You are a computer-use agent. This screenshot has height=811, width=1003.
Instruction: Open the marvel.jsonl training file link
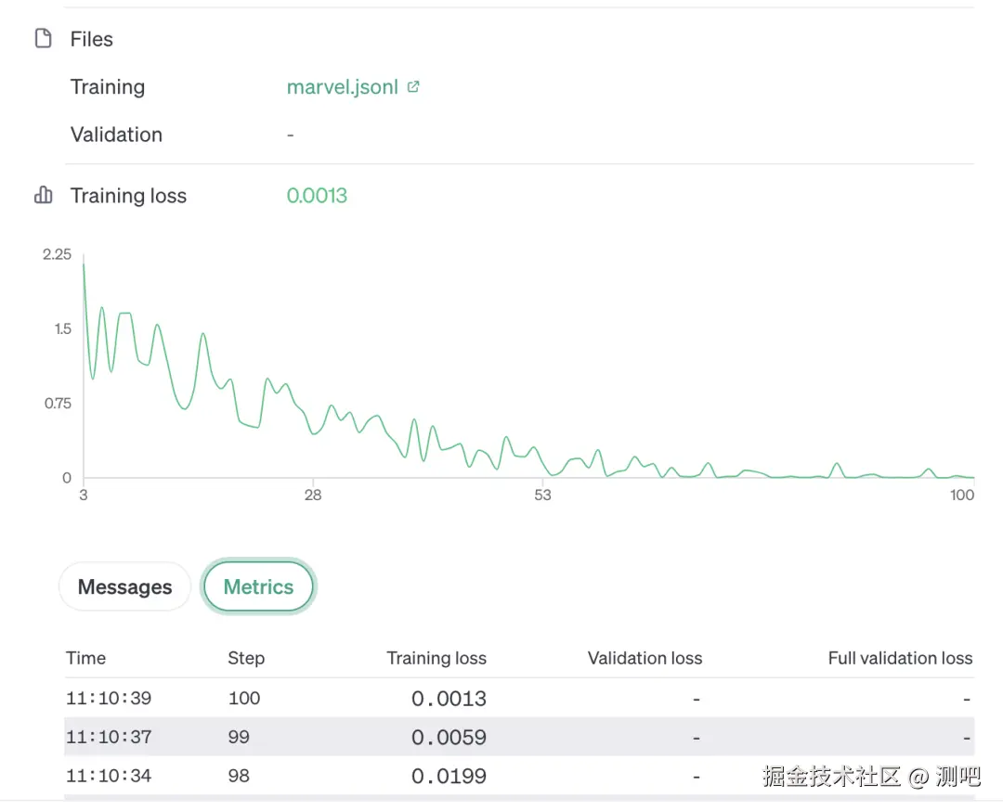click(x=342, y=87)
